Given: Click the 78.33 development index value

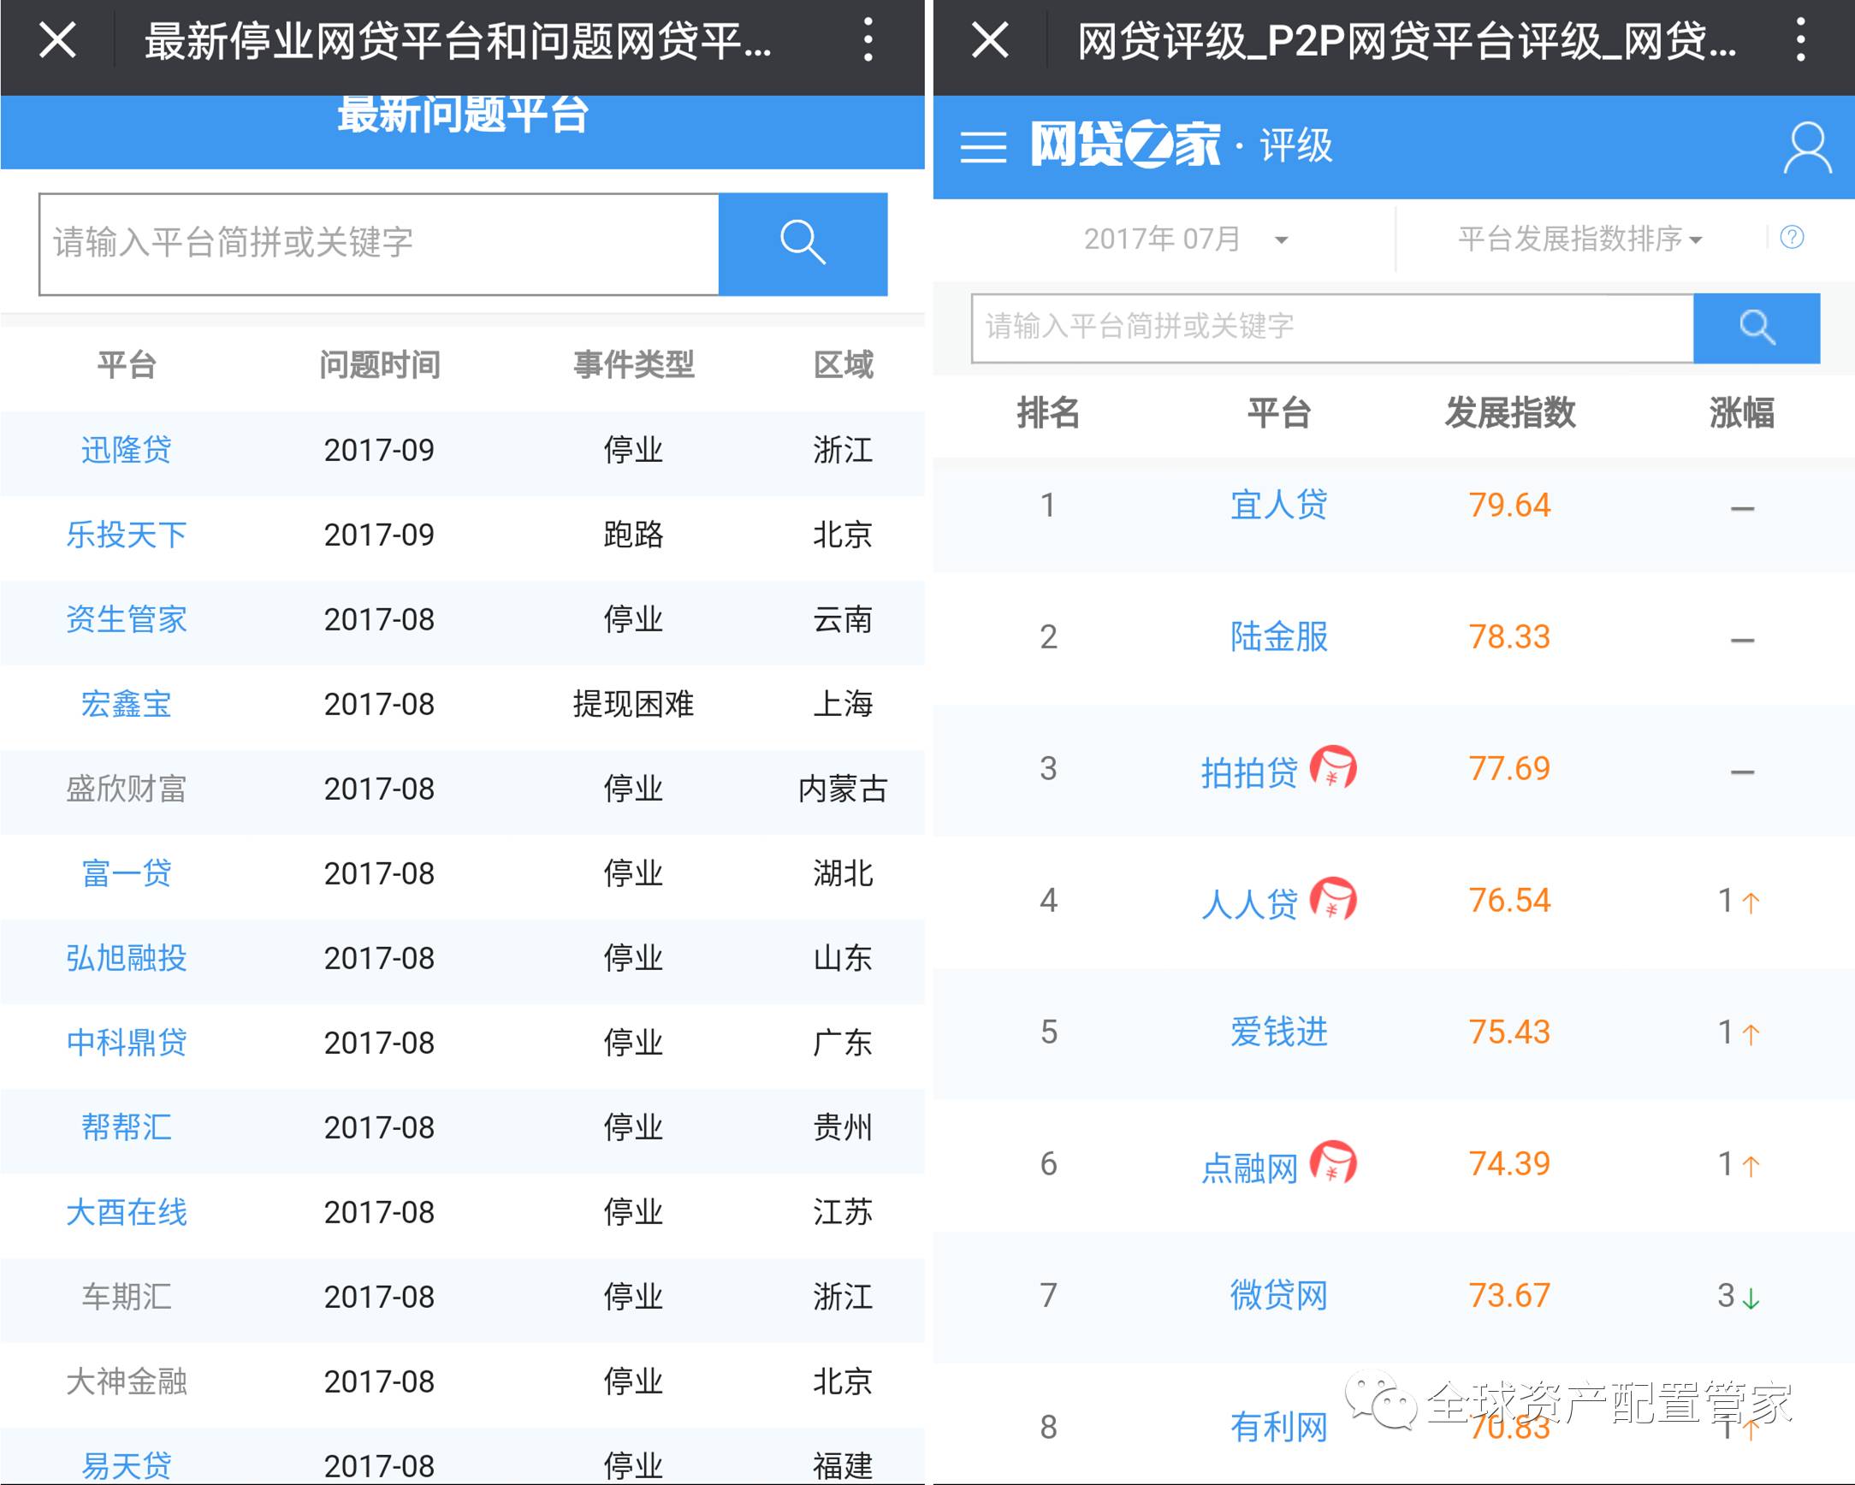Looking at the screenshot, I should [x=1509, y=636].
